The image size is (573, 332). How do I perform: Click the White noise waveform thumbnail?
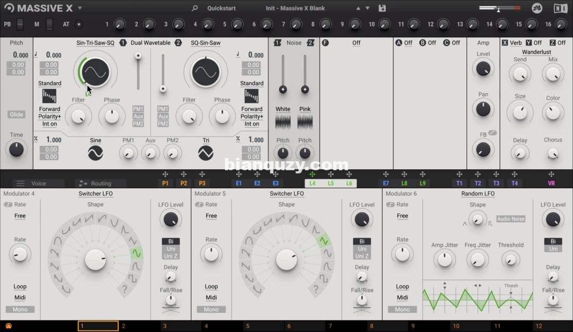point(283,122)
